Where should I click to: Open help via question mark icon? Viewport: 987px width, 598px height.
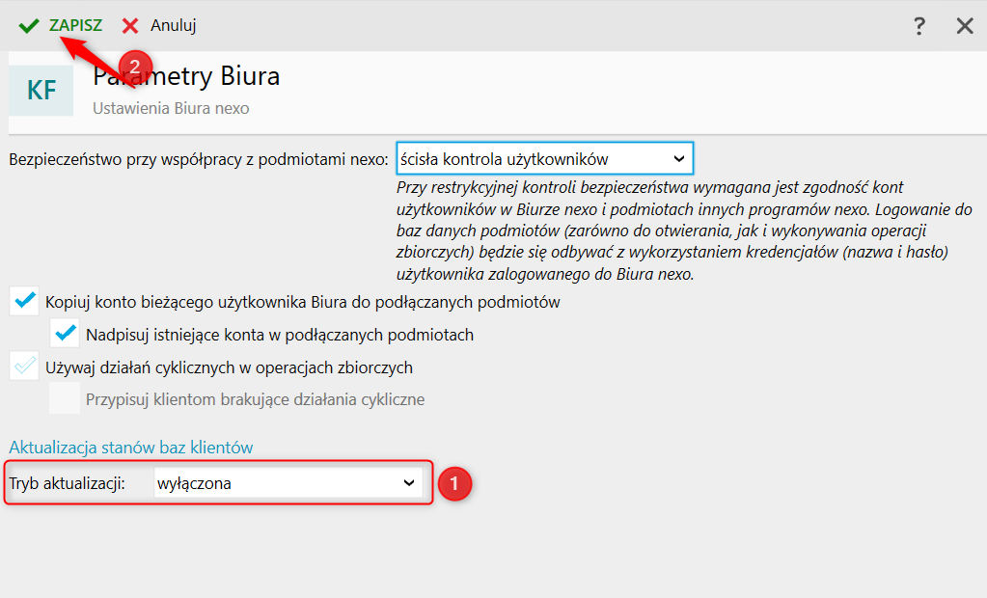(919, 26)
